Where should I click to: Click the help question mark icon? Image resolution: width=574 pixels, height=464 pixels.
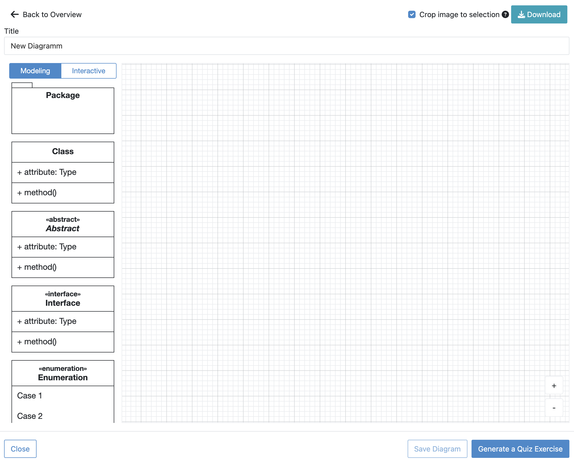pos(505,15)
